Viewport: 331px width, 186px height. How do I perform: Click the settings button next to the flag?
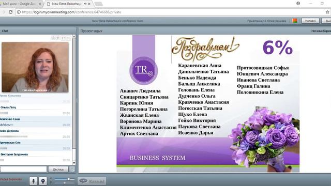310,21
